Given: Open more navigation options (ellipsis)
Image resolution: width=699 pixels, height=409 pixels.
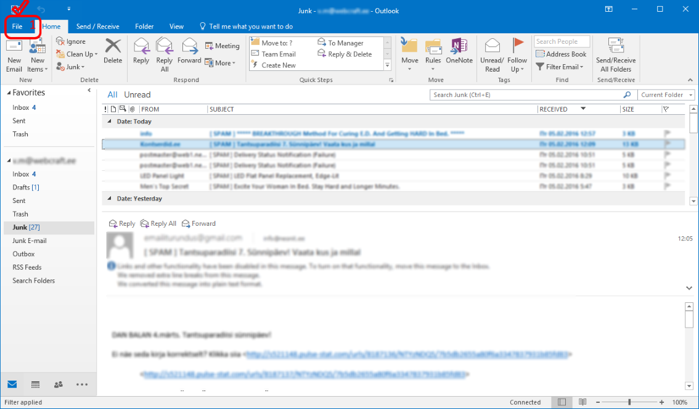Looking at the screenshot, I should pyautogui.click(x=81, y=384).
